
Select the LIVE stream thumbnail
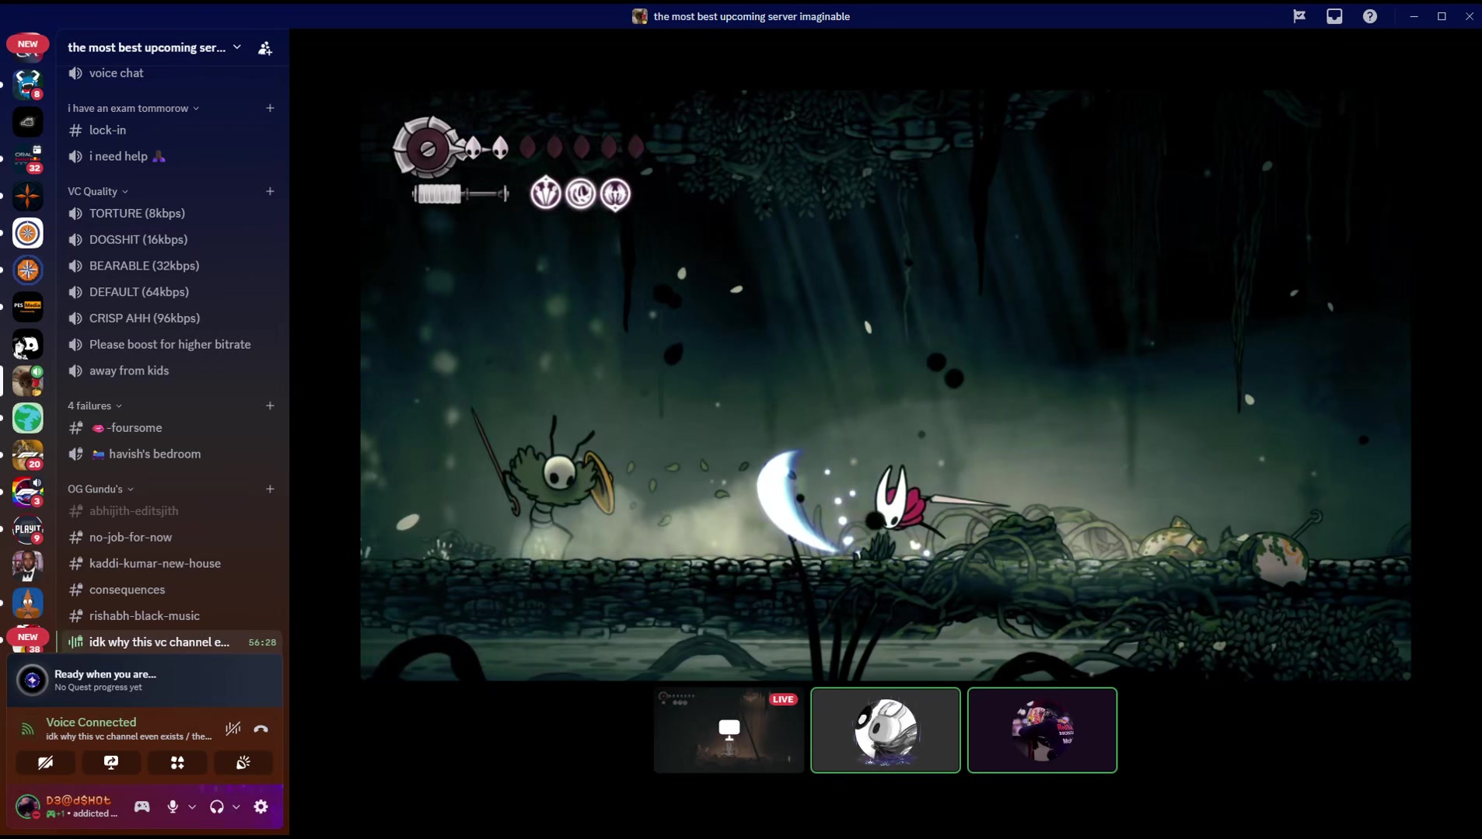tap(729, 730)
